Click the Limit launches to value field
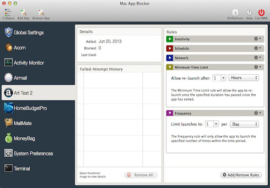 click(210, 124)
